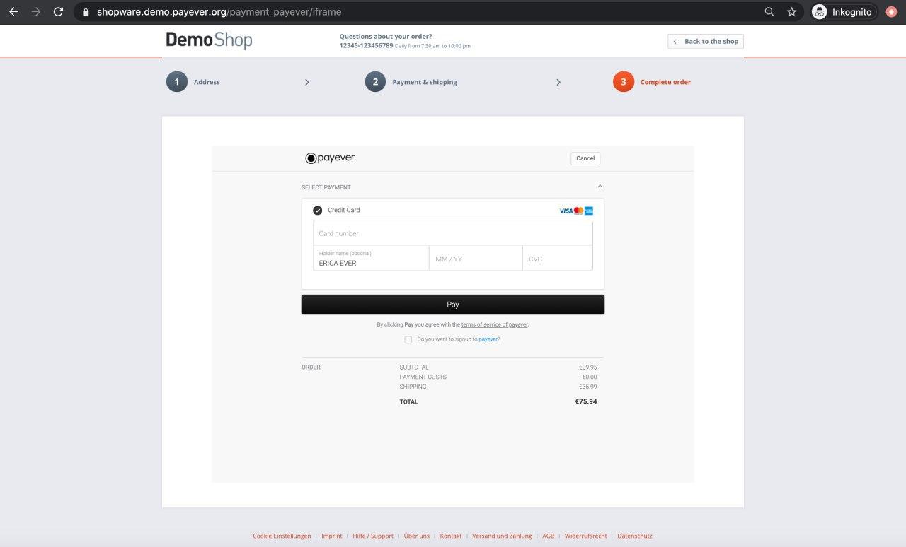Screen dimensions: 906x547
Task: Click the black Pay button
Action: click(x=453, y=305)
